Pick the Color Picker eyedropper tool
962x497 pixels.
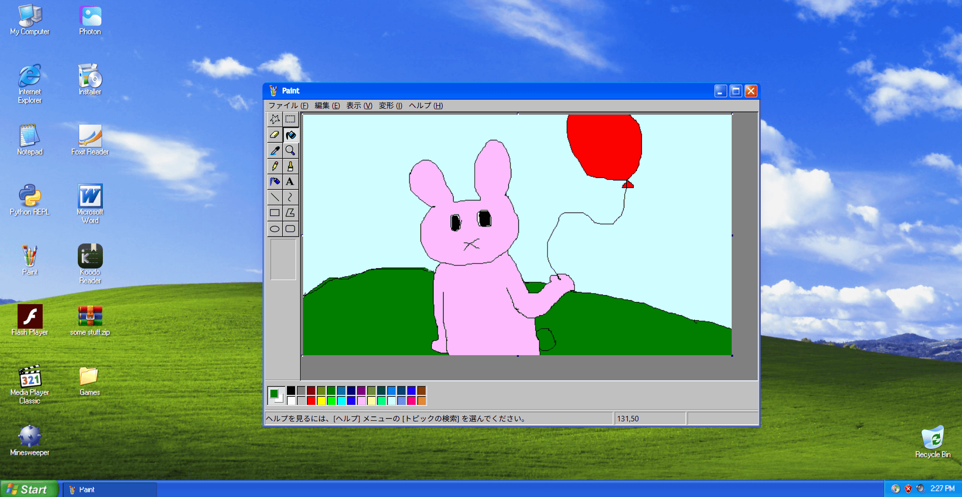pos(275,150)
